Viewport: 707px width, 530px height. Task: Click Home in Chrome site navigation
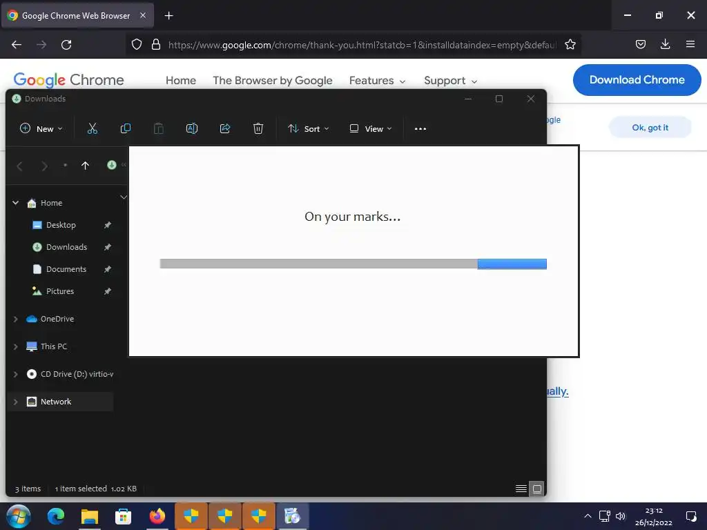pos(181,81)
